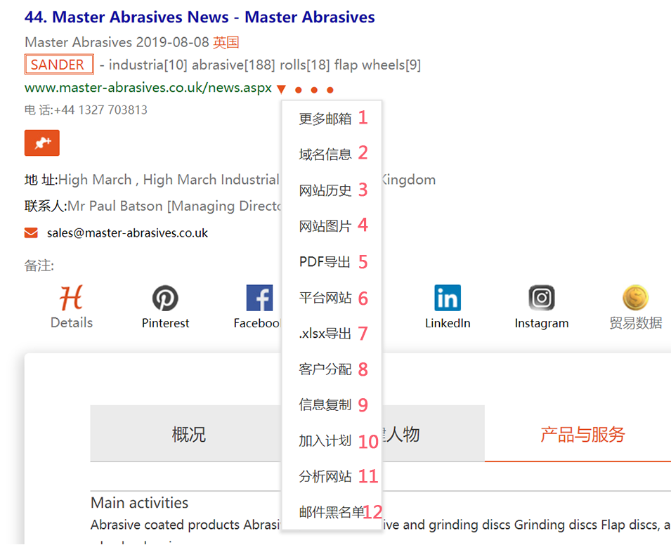Viewport: 671px width, 545px height.
Task: Select 客户分配 menu entry
Action: 325,369
